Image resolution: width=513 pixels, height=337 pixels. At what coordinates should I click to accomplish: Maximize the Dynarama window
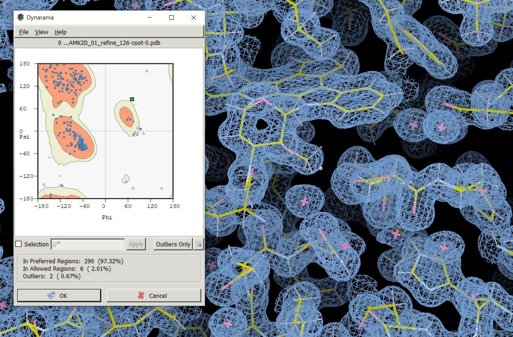(x=172, y=18)
